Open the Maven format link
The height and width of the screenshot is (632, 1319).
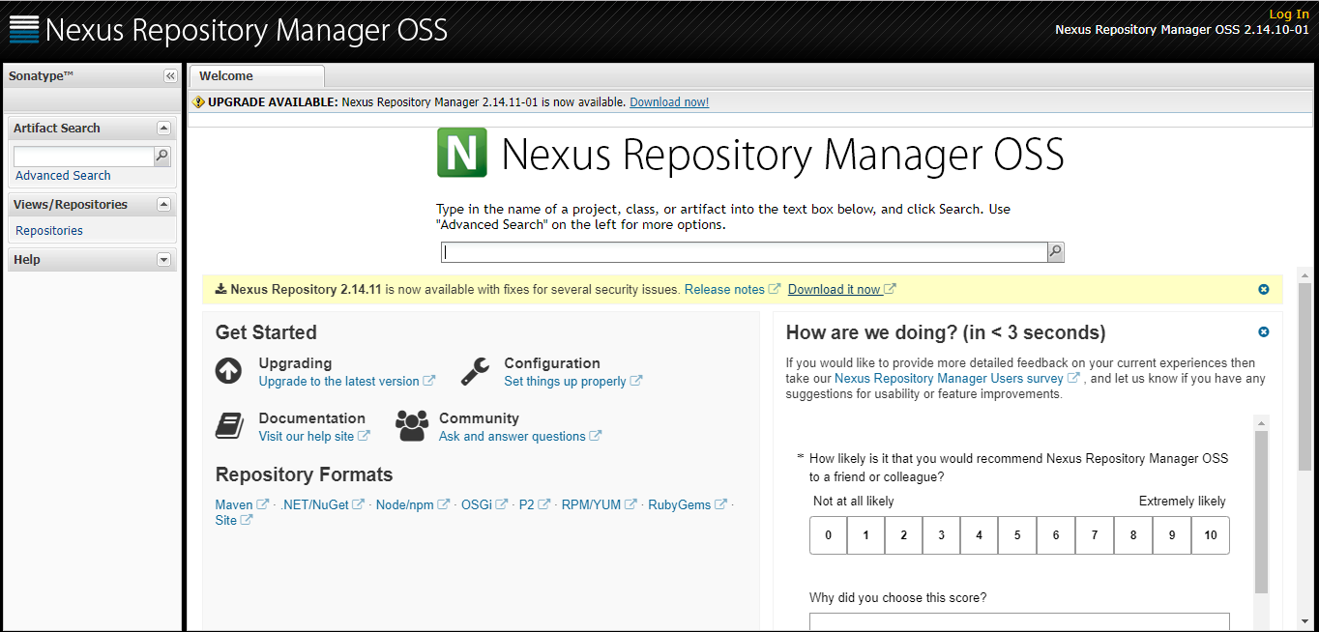pos(242,505)
